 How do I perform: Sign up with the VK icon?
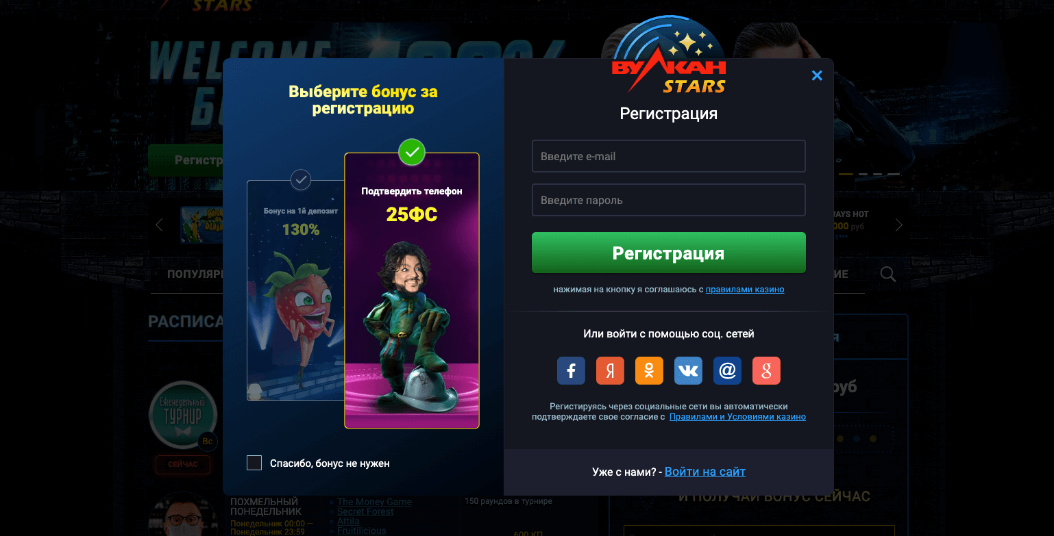[688, 370]
